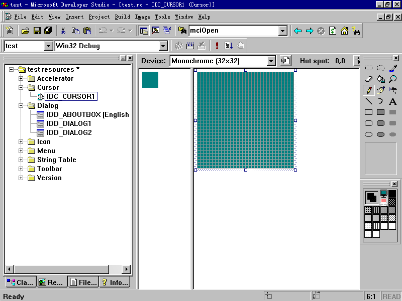Select the Text tool
The image size is (402, 301).
coord(393,101)
